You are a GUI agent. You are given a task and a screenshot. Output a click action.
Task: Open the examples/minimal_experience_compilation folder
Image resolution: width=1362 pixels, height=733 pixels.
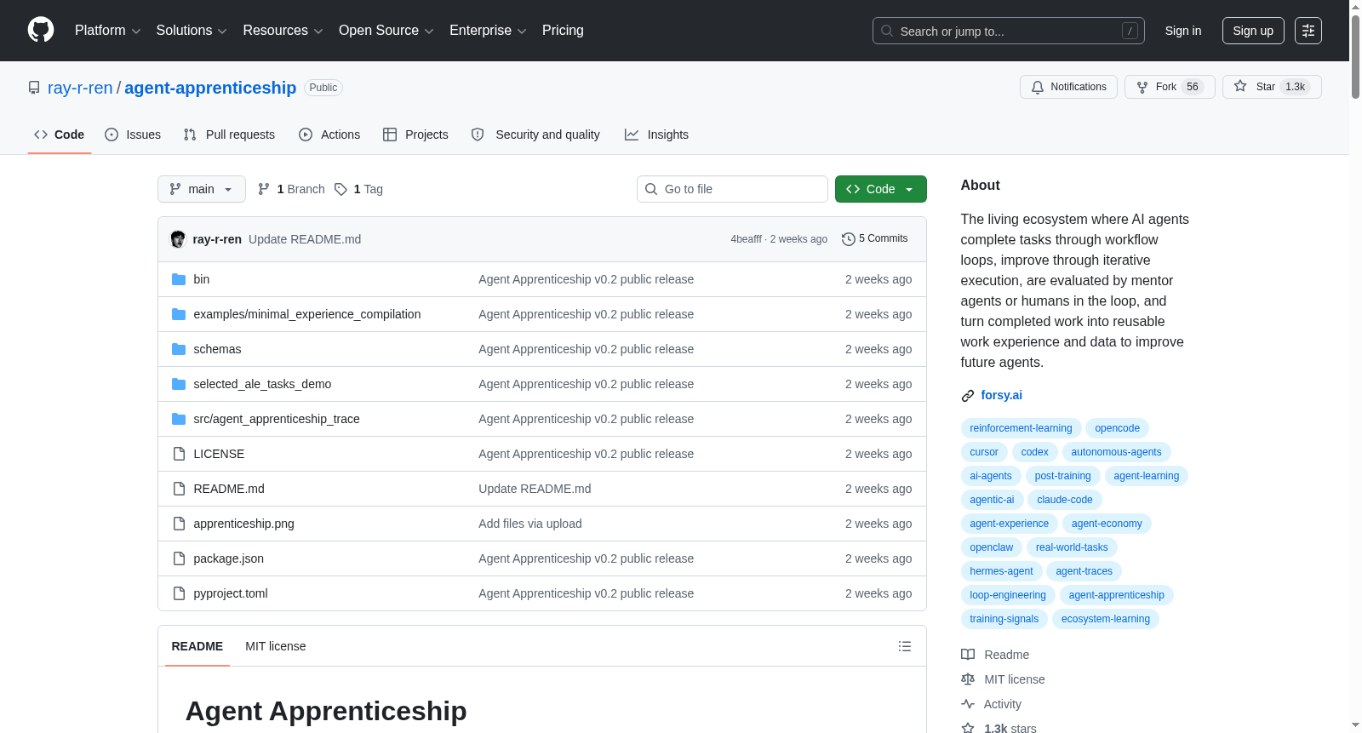coord(306,314)
